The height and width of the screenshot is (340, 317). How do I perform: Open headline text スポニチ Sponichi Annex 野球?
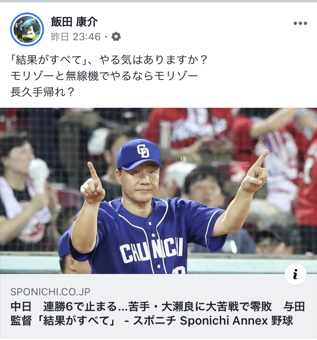[213, 321]
